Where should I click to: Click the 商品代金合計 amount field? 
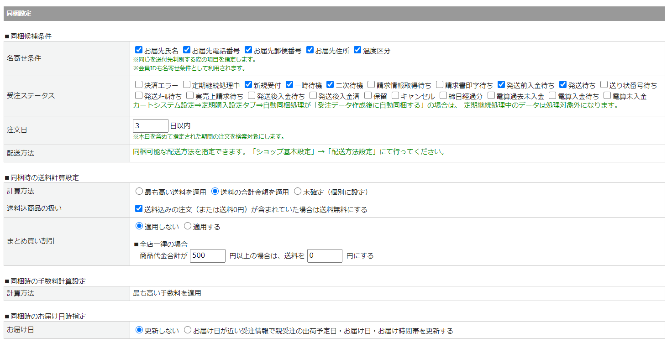click(207, 256)
